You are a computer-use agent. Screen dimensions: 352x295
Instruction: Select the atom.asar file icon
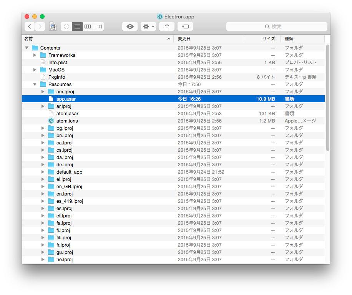[51, 114]
